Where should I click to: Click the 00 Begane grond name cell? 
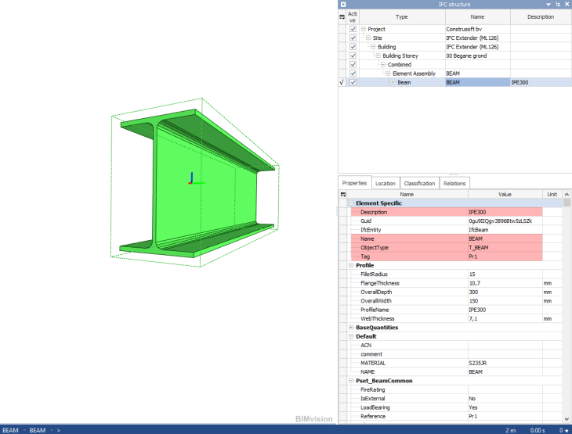pyautogui.click(x=477, y=56)
